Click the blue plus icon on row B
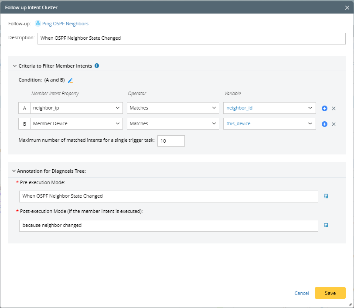Viewport: 354px width, 308px height. 324,124
